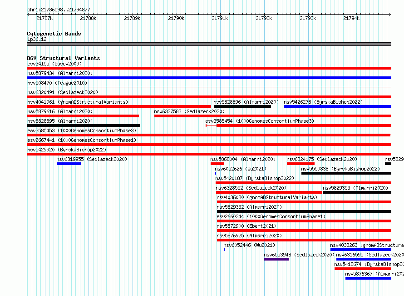The image size is (404, 296).
Task: Open nsv6052626 (Wu2021) variant
Action: point(241,169)
